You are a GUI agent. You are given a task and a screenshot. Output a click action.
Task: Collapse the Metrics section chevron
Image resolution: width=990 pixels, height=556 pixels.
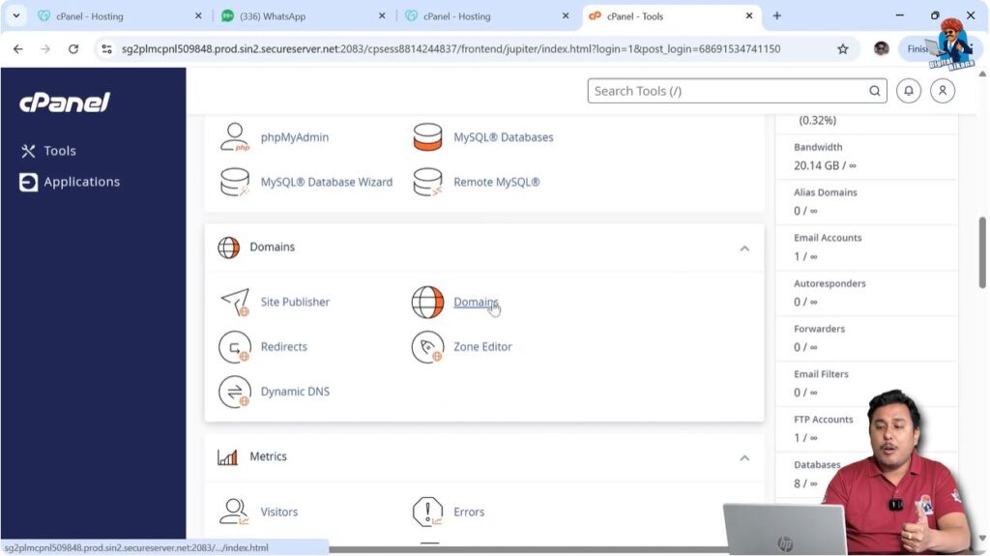[744, 457]
